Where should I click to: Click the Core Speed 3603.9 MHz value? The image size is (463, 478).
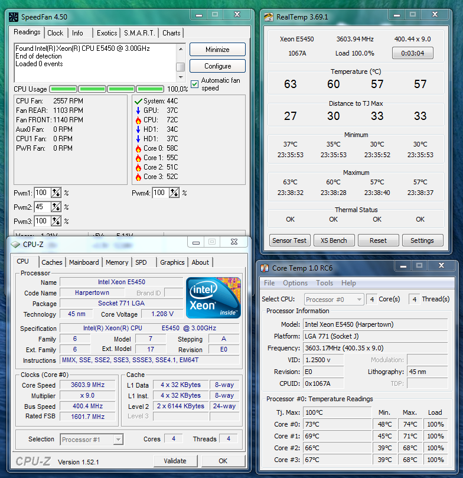point(88,385)
